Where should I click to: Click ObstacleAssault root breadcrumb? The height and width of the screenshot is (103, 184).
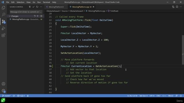53,11
